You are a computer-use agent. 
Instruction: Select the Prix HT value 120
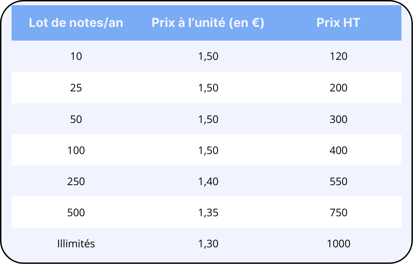click(338, 57)
